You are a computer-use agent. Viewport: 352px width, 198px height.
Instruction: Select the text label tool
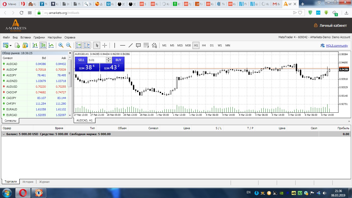click(138, 45)
